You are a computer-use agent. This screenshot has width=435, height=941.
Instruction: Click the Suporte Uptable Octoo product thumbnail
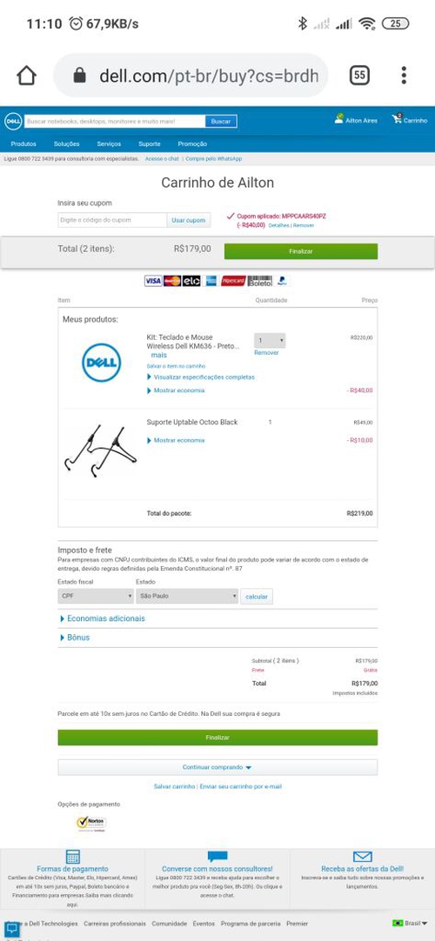pos(102,451)
